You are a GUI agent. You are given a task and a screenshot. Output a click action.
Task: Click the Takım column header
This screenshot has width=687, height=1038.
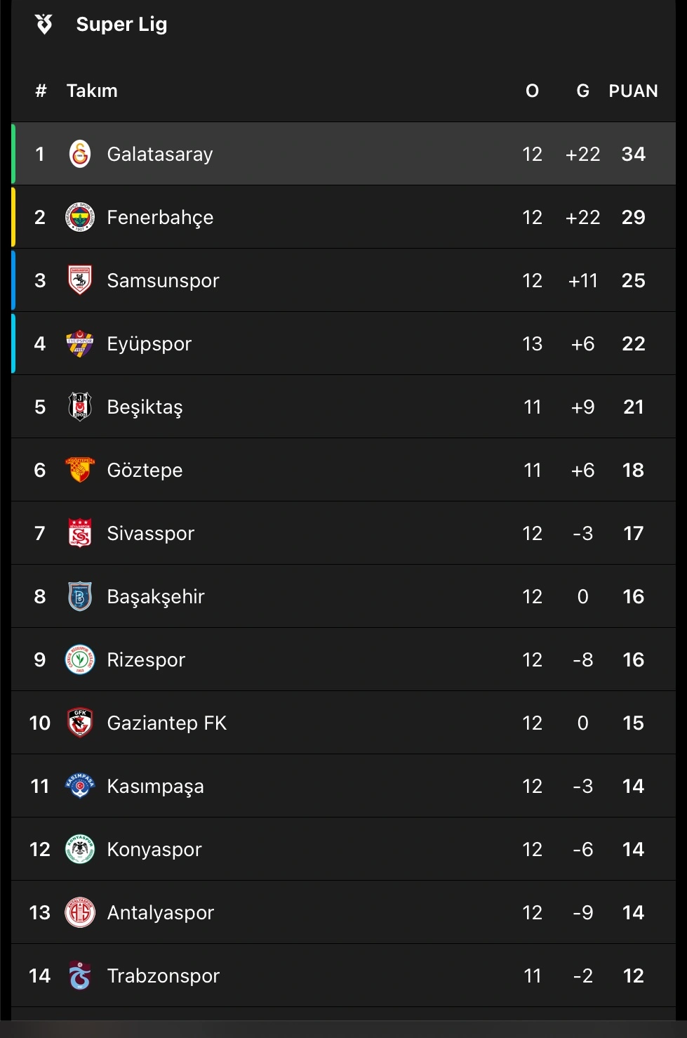tap(92, 91)
